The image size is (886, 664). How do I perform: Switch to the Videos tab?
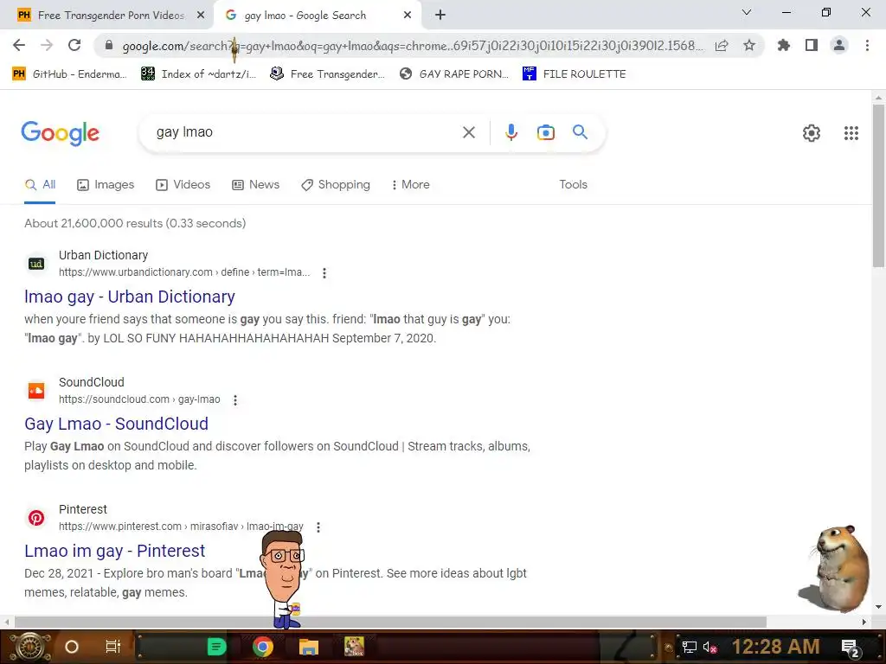pyautogui.click(x=183, y=185)
